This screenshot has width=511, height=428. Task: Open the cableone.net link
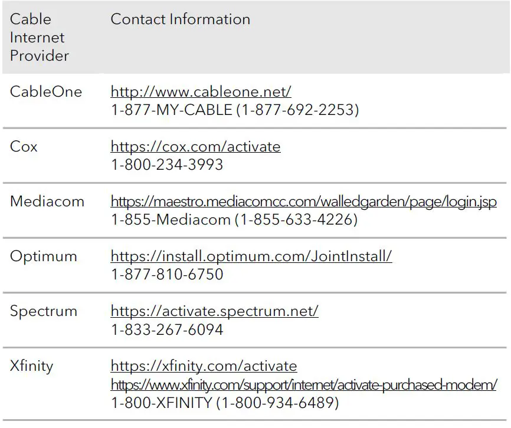201,93
